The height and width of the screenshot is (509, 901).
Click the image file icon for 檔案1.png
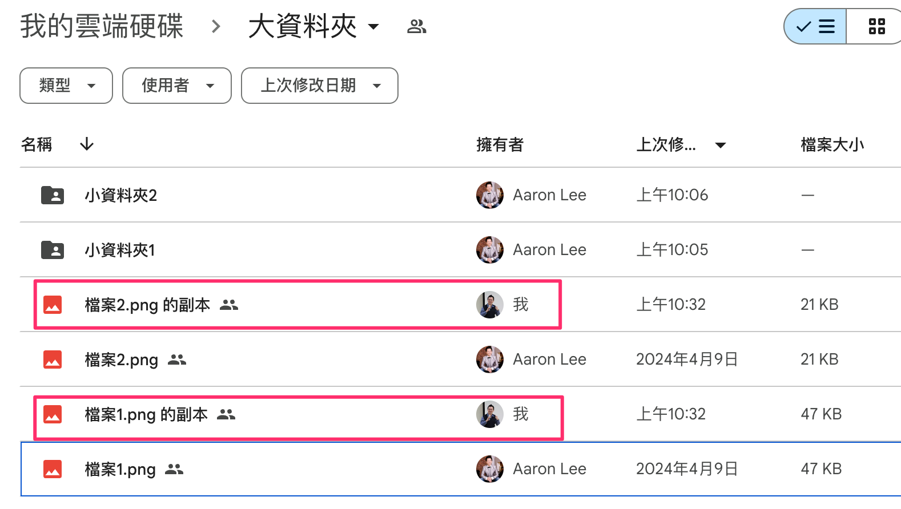tap(53, 469)
